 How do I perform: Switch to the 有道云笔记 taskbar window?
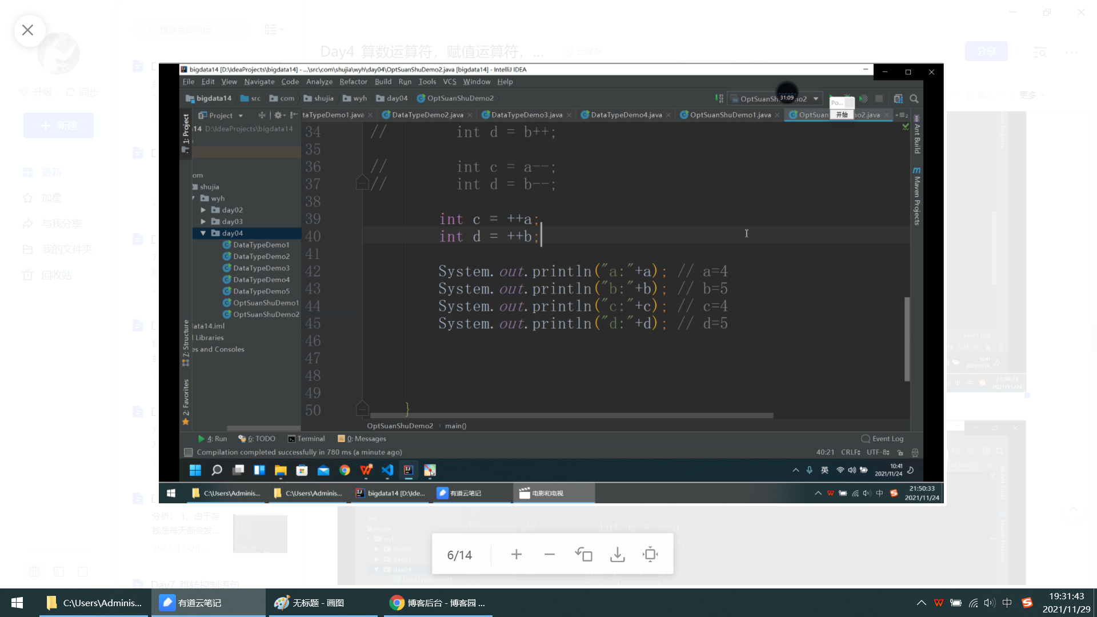click(x=199, y=603)
